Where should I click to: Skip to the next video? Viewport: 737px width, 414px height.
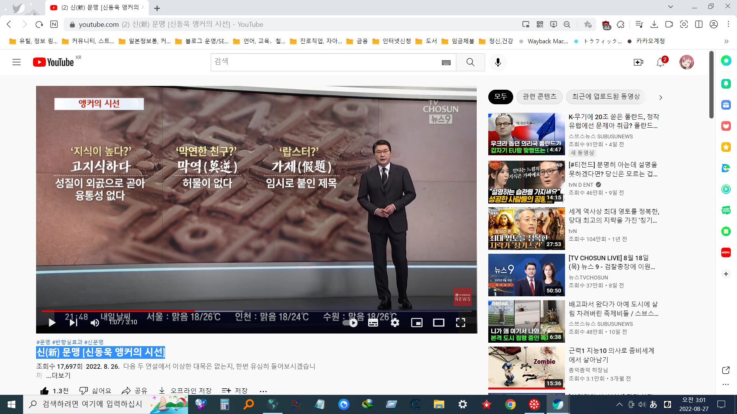point(73,323)
